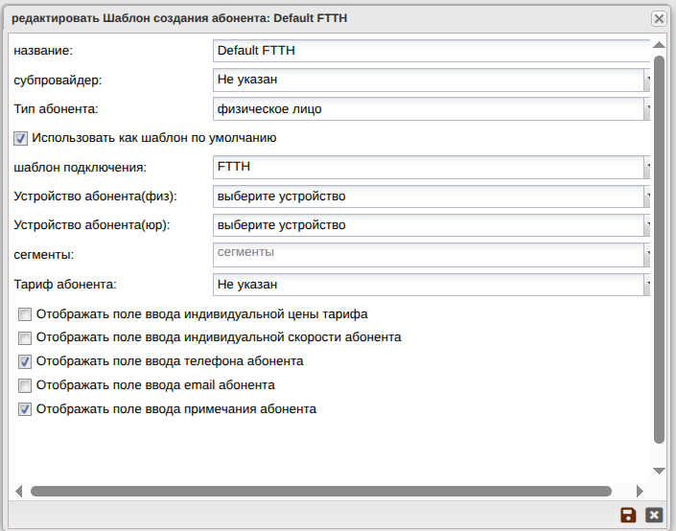
Task: Click the cancel X icon at bottom
Action: [x=654, y=516]
